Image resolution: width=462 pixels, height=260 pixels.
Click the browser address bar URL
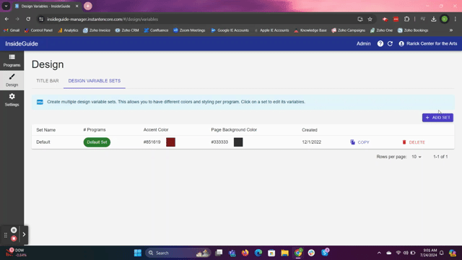[x=103, y=19]
